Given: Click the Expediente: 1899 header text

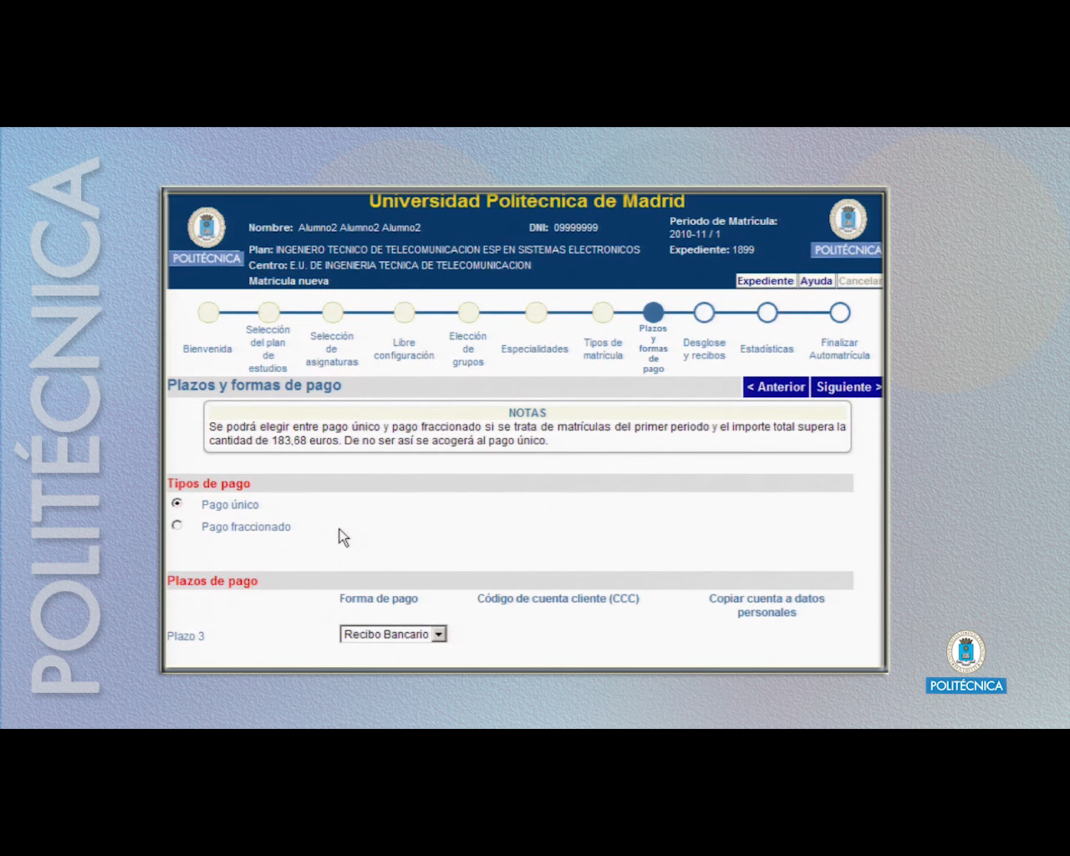Looking at the screenshot, I should pyautogui.click(x=711, y=250).
